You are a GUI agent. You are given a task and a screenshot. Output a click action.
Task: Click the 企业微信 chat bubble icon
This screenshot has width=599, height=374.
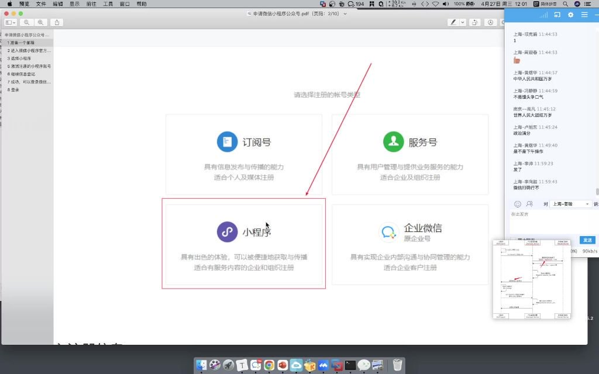388,231
